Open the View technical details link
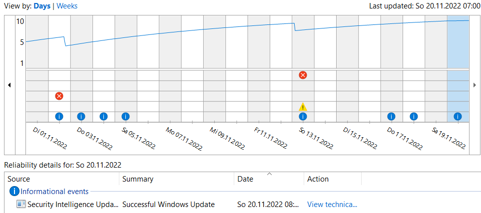The width and height of the screenshot is (481, 213). [332, 204]
